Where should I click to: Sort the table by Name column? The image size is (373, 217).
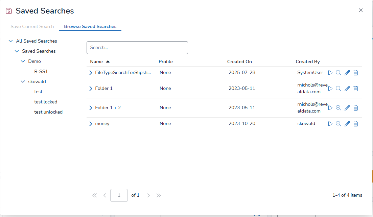(97, 62)
